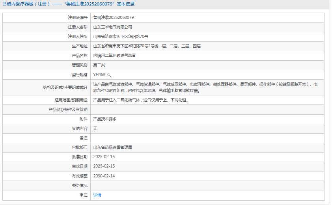Select the page title 境内医疗器械（注册）基本信息
Screen dimensions: 332x205
(x=71, y=4)
